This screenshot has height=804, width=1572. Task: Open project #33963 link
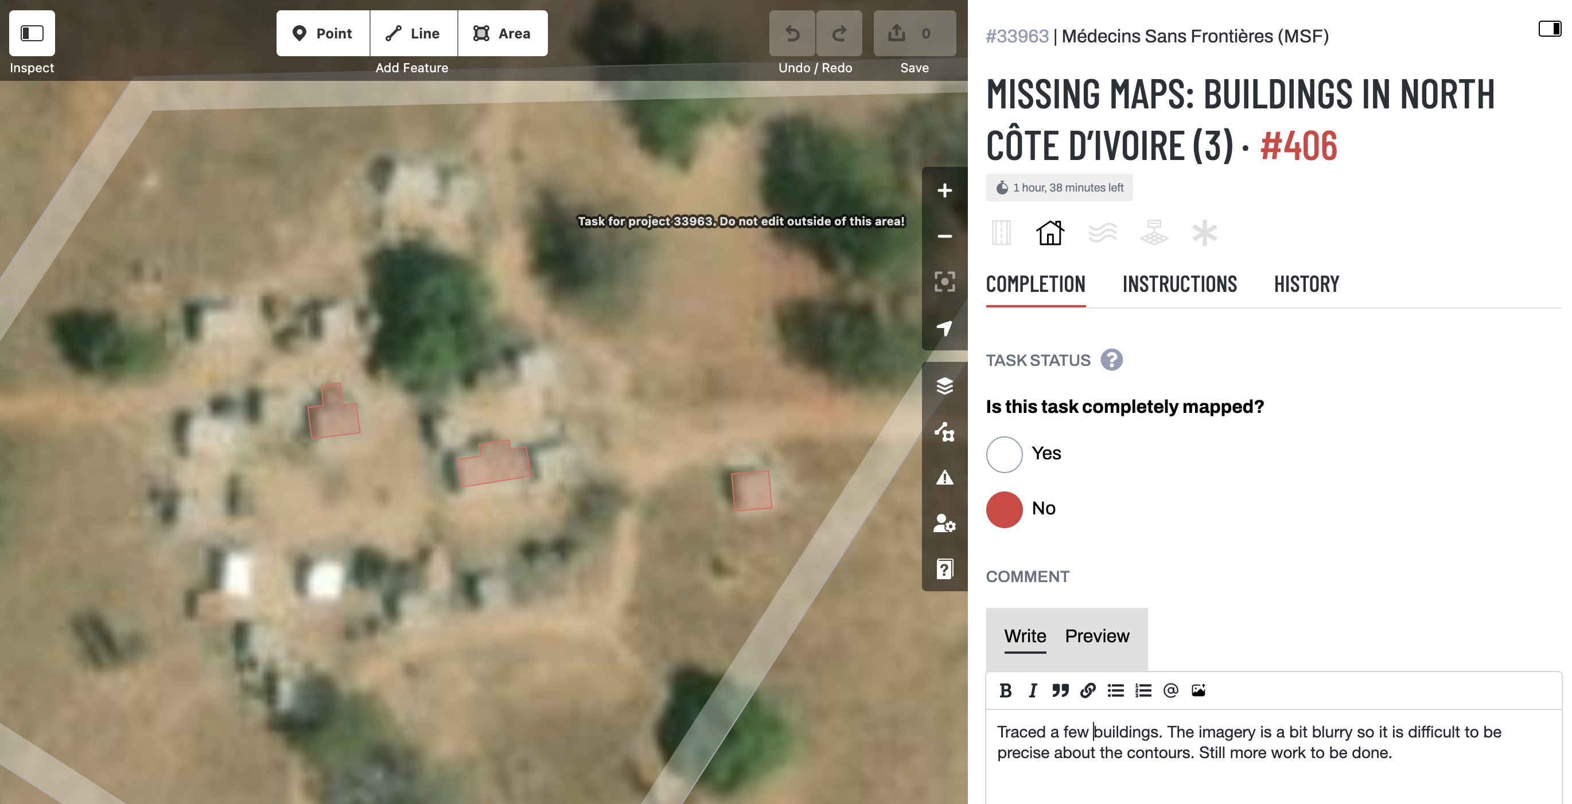(x=1017, y=36)
